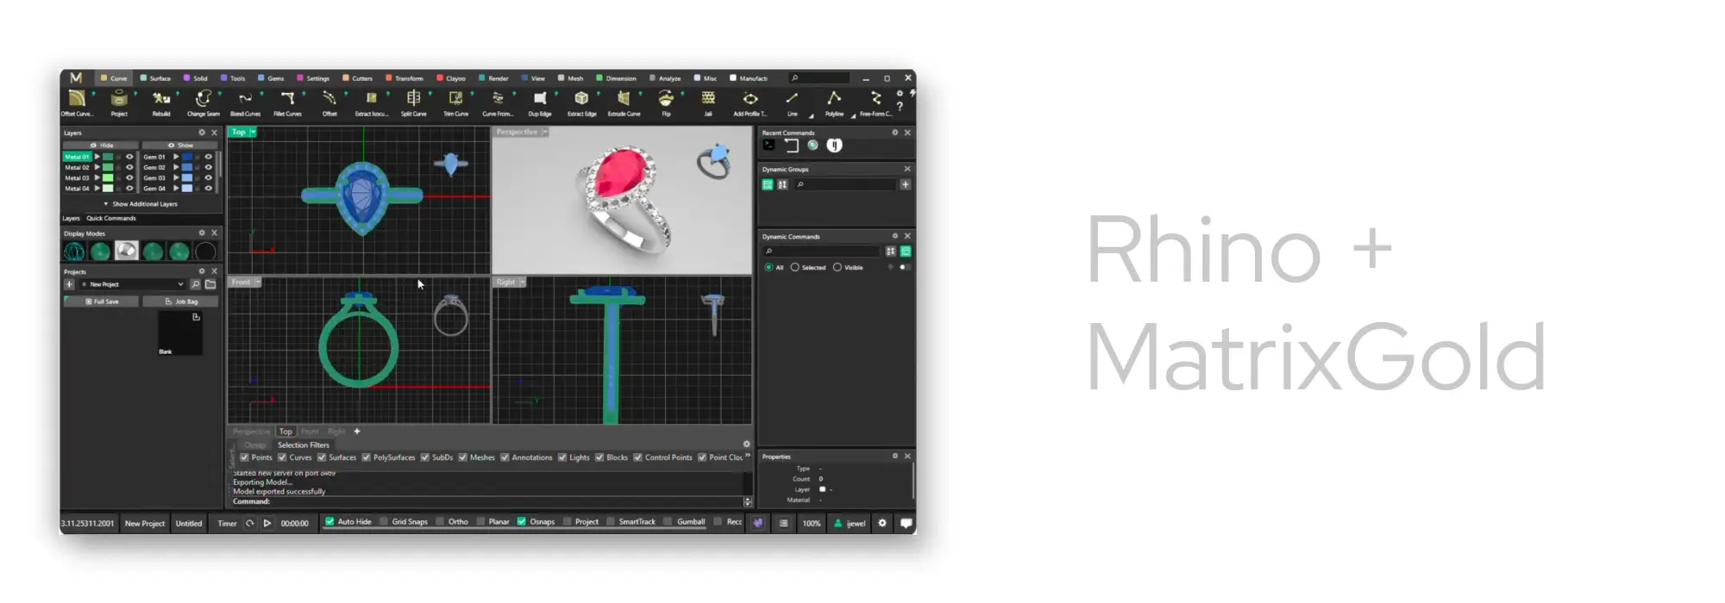Select the Blend Curves tool
The width and height of the screenshot is (1725, 603).
[246, 103]
